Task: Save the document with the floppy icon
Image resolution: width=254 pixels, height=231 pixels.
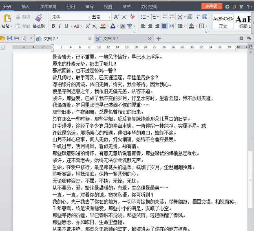Action: tap(9, 38)
